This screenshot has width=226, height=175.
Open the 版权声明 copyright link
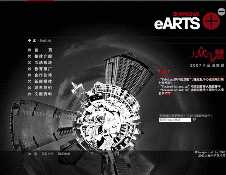coord(48,154)
